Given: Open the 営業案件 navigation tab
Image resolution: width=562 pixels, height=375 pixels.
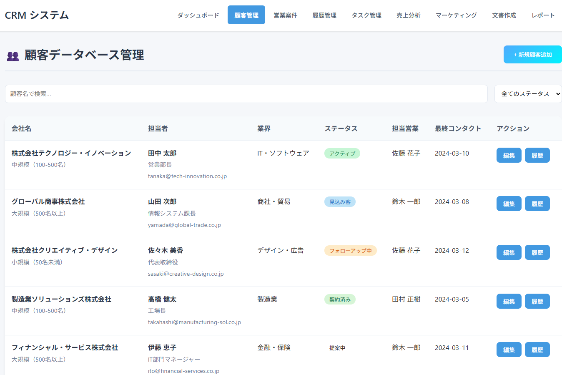Looking at the screenshot, I should 285,15.
